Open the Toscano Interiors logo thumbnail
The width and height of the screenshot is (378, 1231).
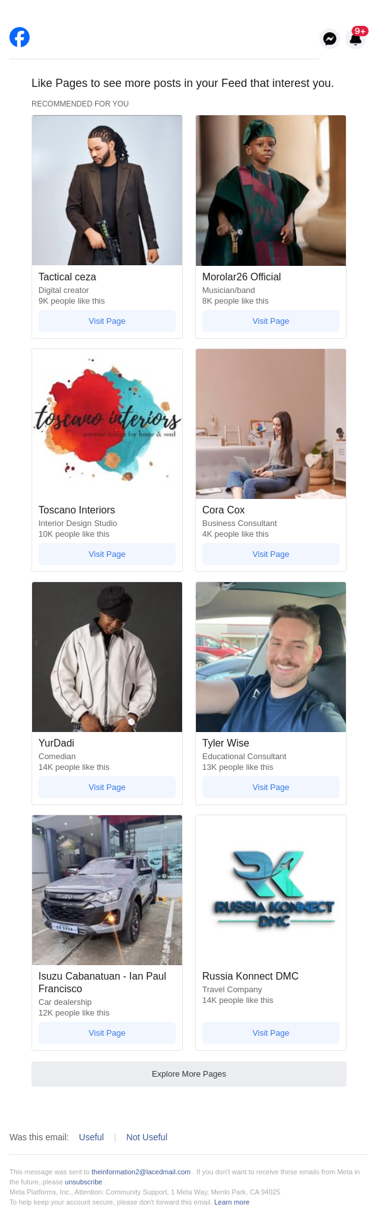point(107,424)
